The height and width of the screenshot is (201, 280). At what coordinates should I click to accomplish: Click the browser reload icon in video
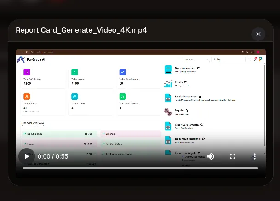point(26,52)
